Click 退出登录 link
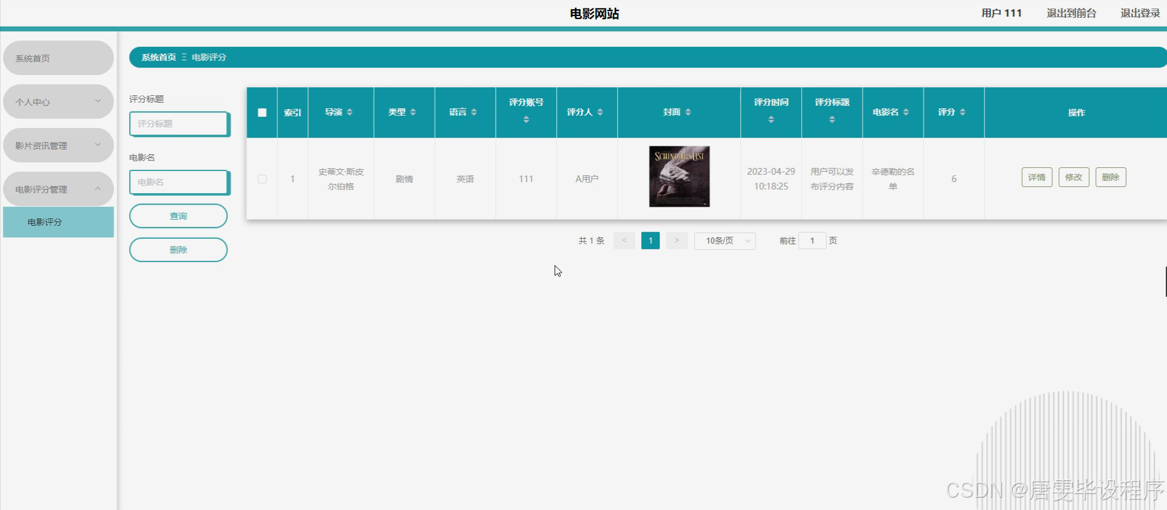The image size is (1167, 510). click(x=1140, y=13)
